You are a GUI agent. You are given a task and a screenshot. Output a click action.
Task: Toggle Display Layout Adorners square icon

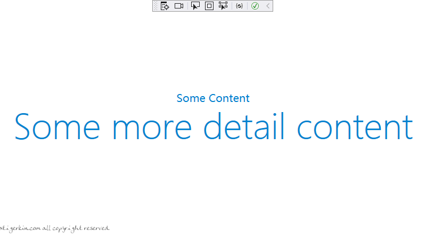(x=209, y=6)
